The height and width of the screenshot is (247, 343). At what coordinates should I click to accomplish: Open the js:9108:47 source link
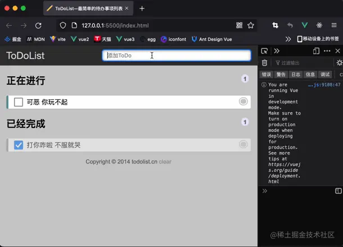coord(324,85)
